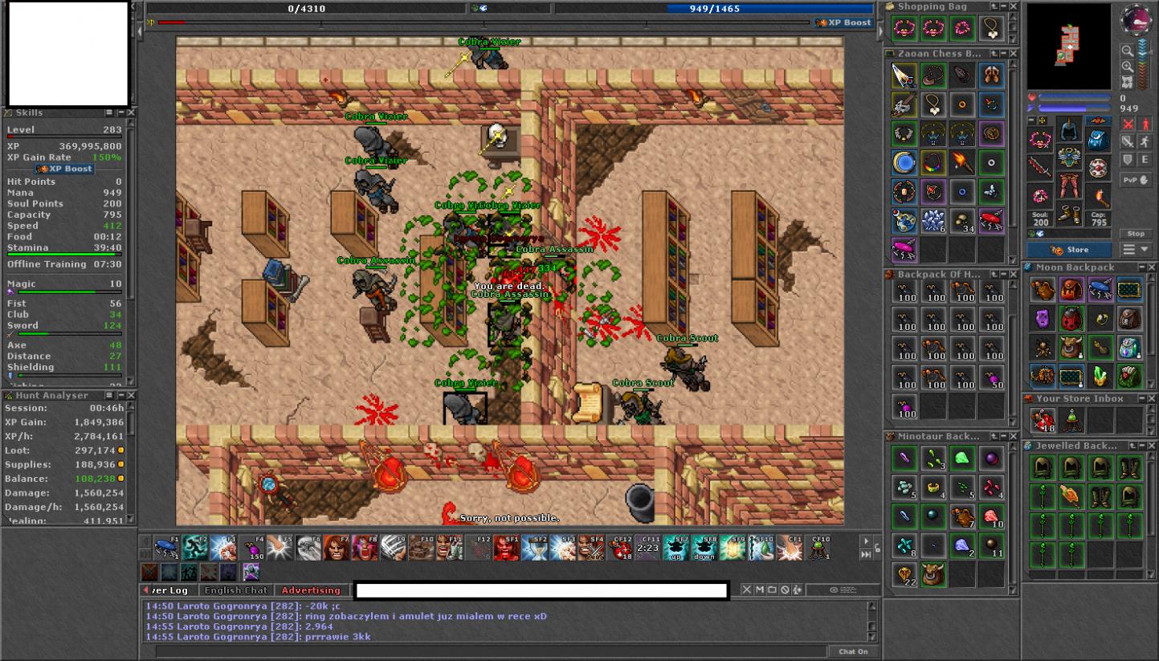Minimize the Hunt Analyser panel
The height and width of the screenshot is (661, 1159).
pos(120,395)
